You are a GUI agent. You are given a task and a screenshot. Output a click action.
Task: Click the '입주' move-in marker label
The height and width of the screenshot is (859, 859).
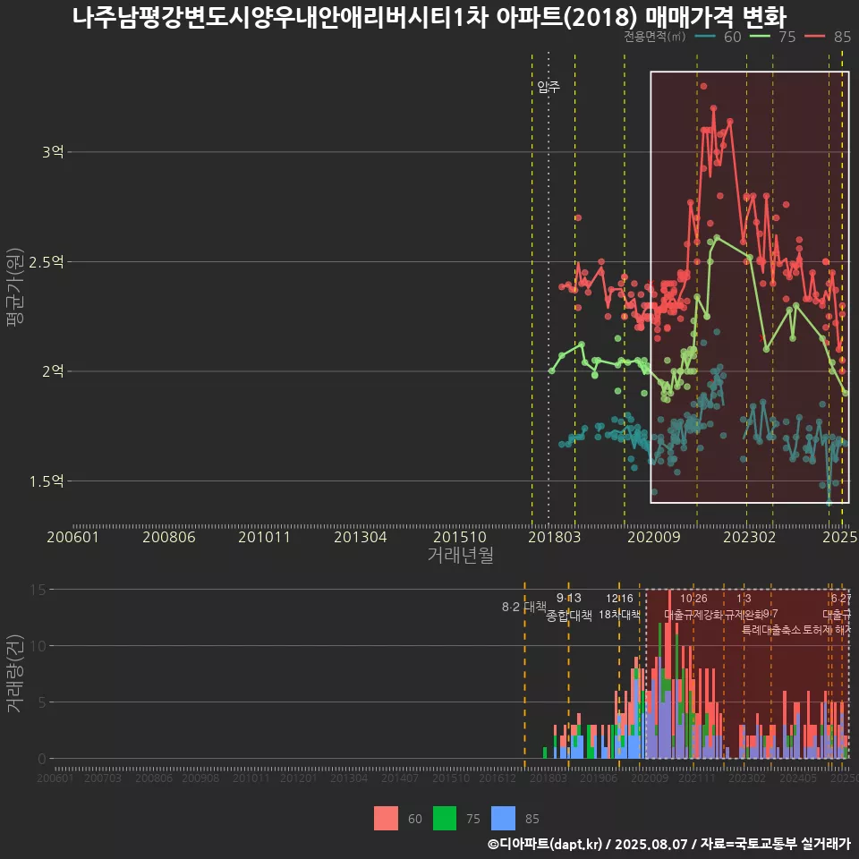[549, 87]
